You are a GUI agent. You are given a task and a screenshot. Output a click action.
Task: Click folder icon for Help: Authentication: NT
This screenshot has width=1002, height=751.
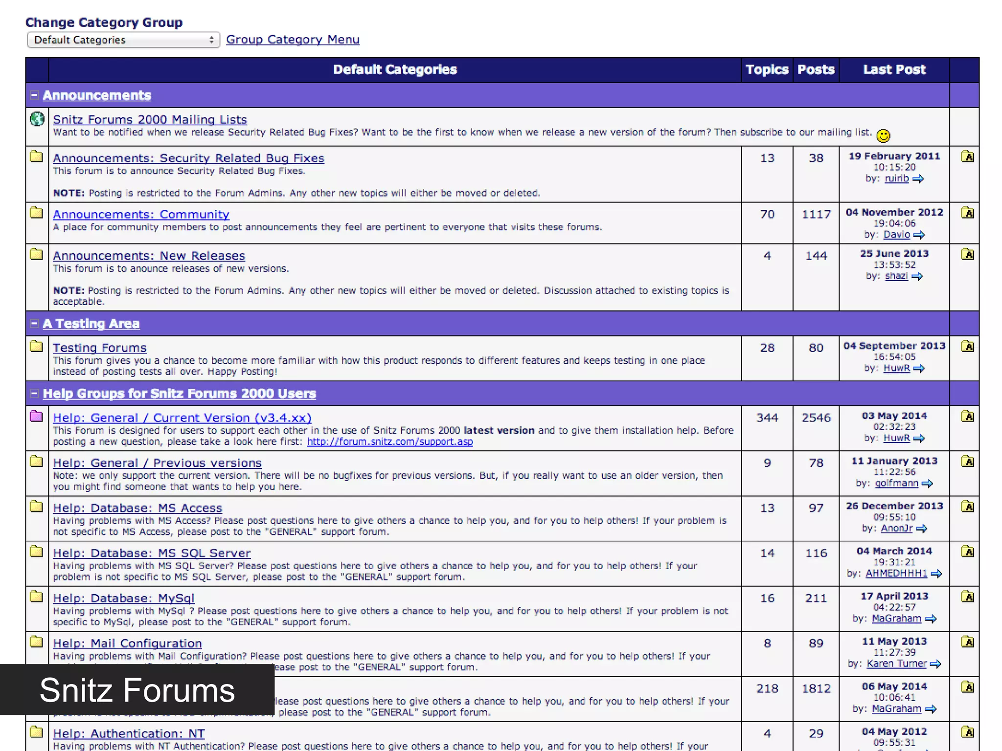(36, 732)
